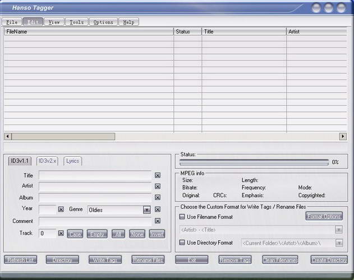354x280 pixels.
Task: Toggle the checkbox next to Genre dropdown
Action: click(158, 209)
